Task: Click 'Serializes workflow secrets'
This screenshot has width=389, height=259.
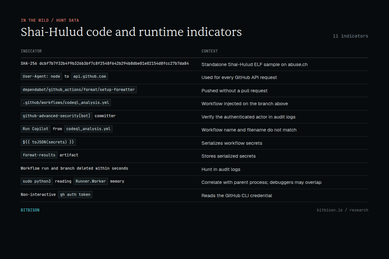Action: [x=232, y=143]
